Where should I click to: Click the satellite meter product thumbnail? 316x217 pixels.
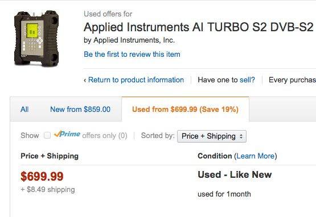coord(36,38)
